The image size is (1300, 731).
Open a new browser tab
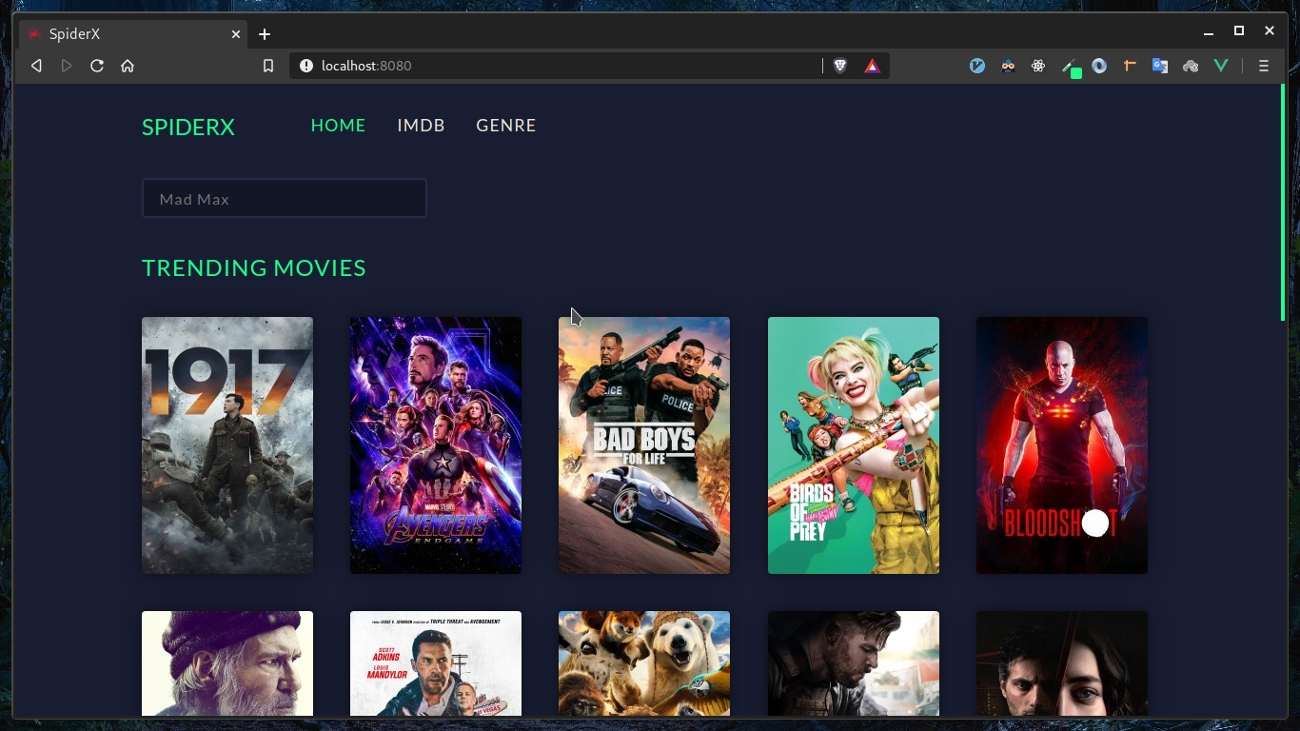[265, 34]
